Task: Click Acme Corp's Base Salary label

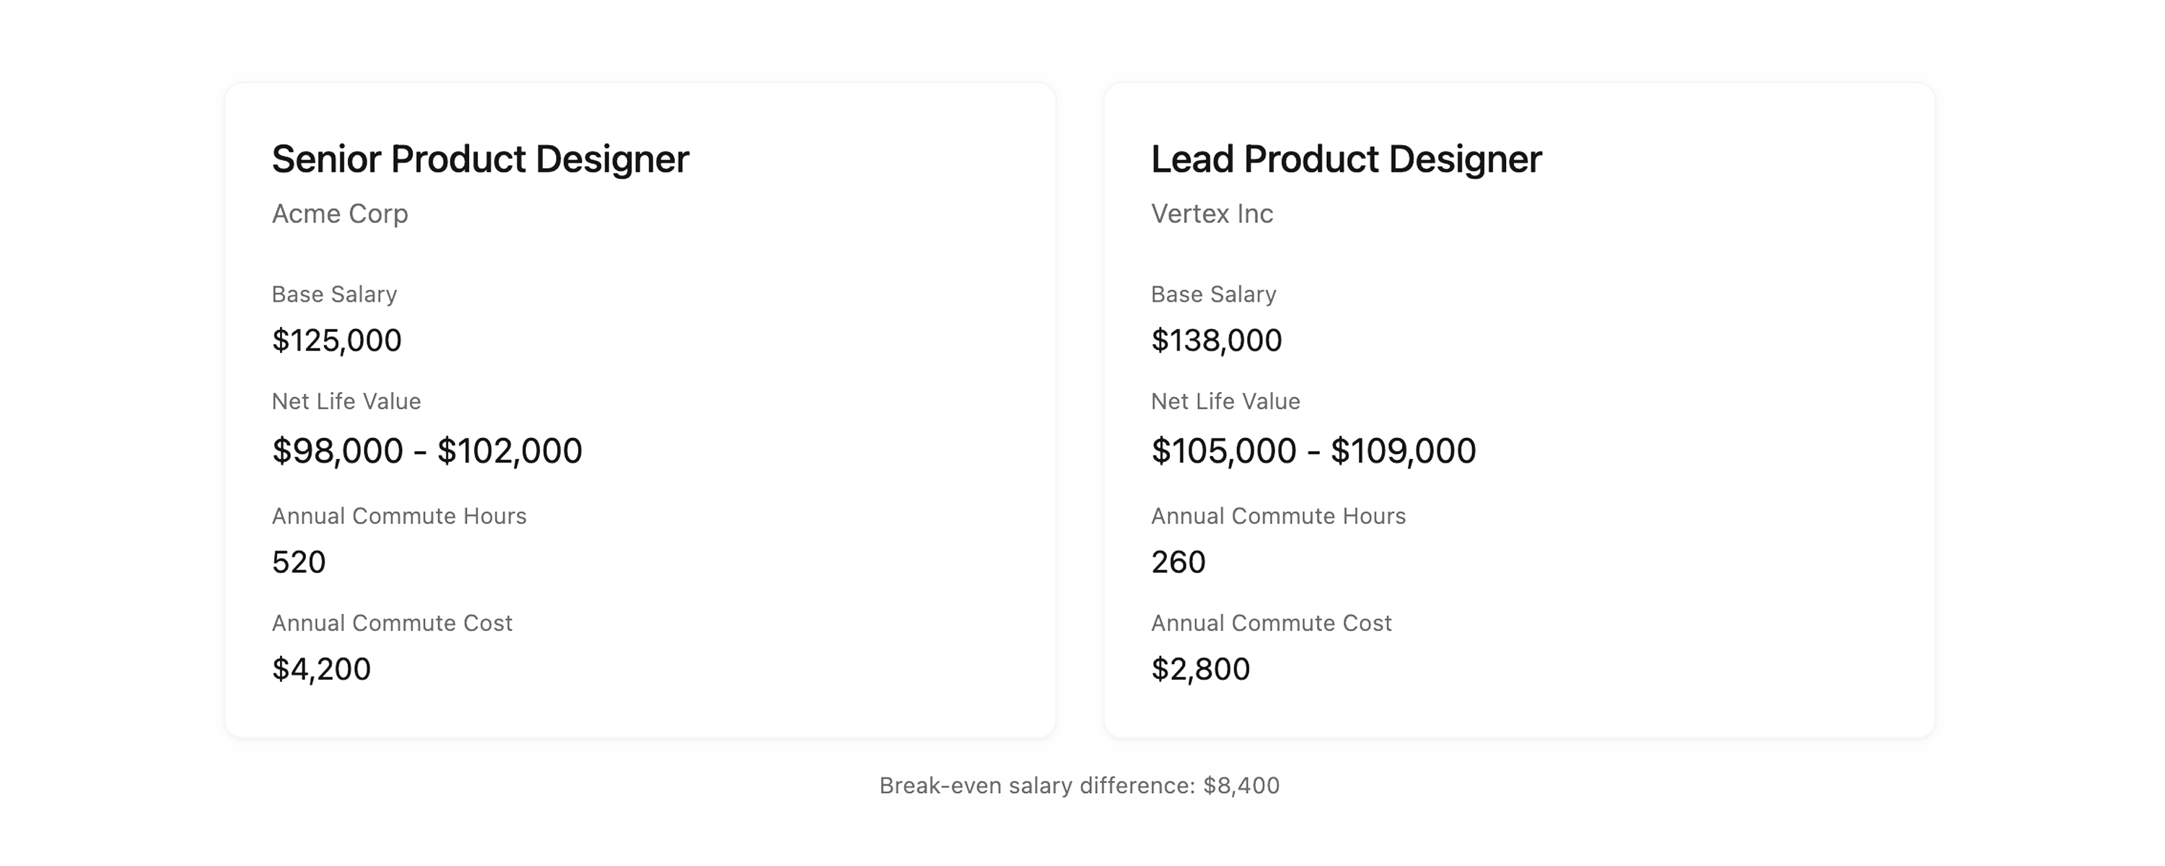Action: (x=333, y=294)
